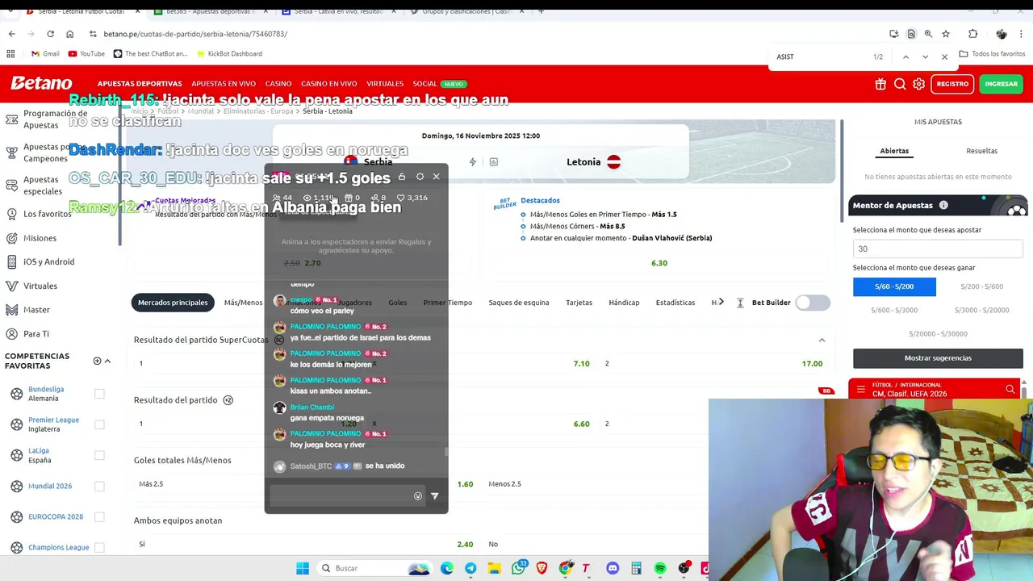Go to next find-in-page result
1033x581 pixels.
[x=925, y=56]
